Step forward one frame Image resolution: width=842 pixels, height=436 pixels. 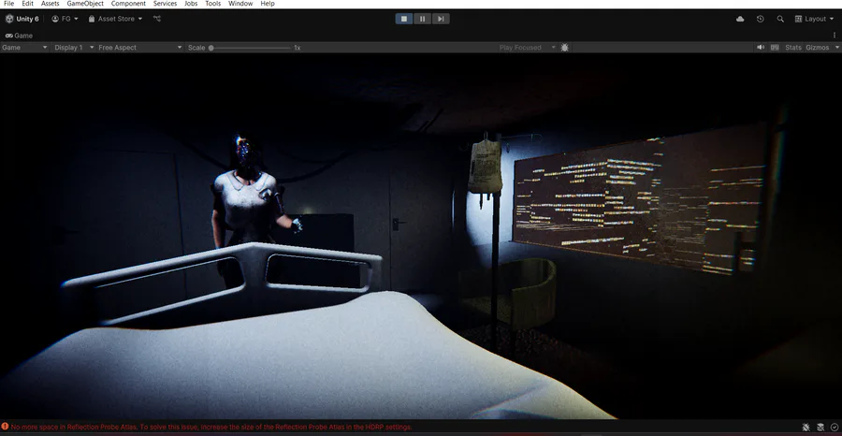point(441,19)
